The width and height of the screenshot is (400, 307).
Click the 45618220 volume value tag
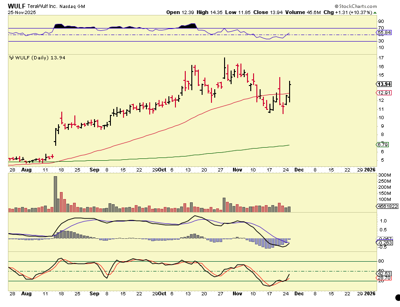388,207
